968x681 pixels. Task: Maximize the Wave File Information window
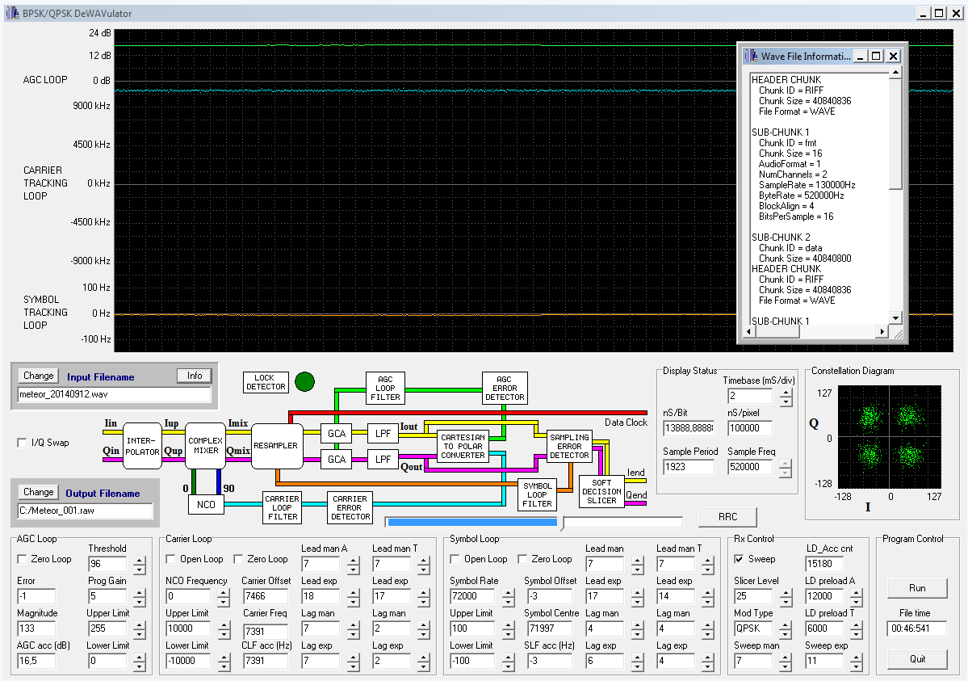876,57
